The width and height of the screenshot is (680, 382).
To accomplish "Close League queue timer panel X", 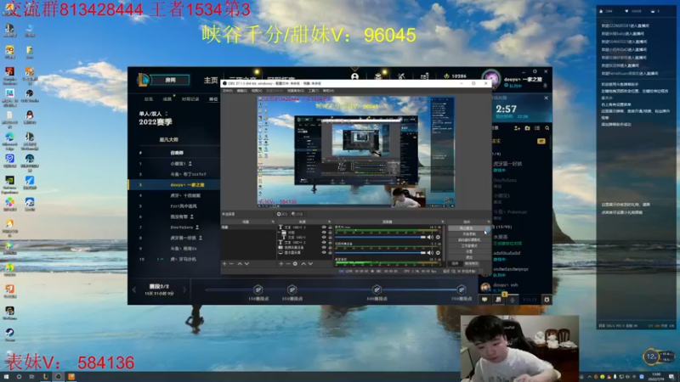I will [546, 98].
